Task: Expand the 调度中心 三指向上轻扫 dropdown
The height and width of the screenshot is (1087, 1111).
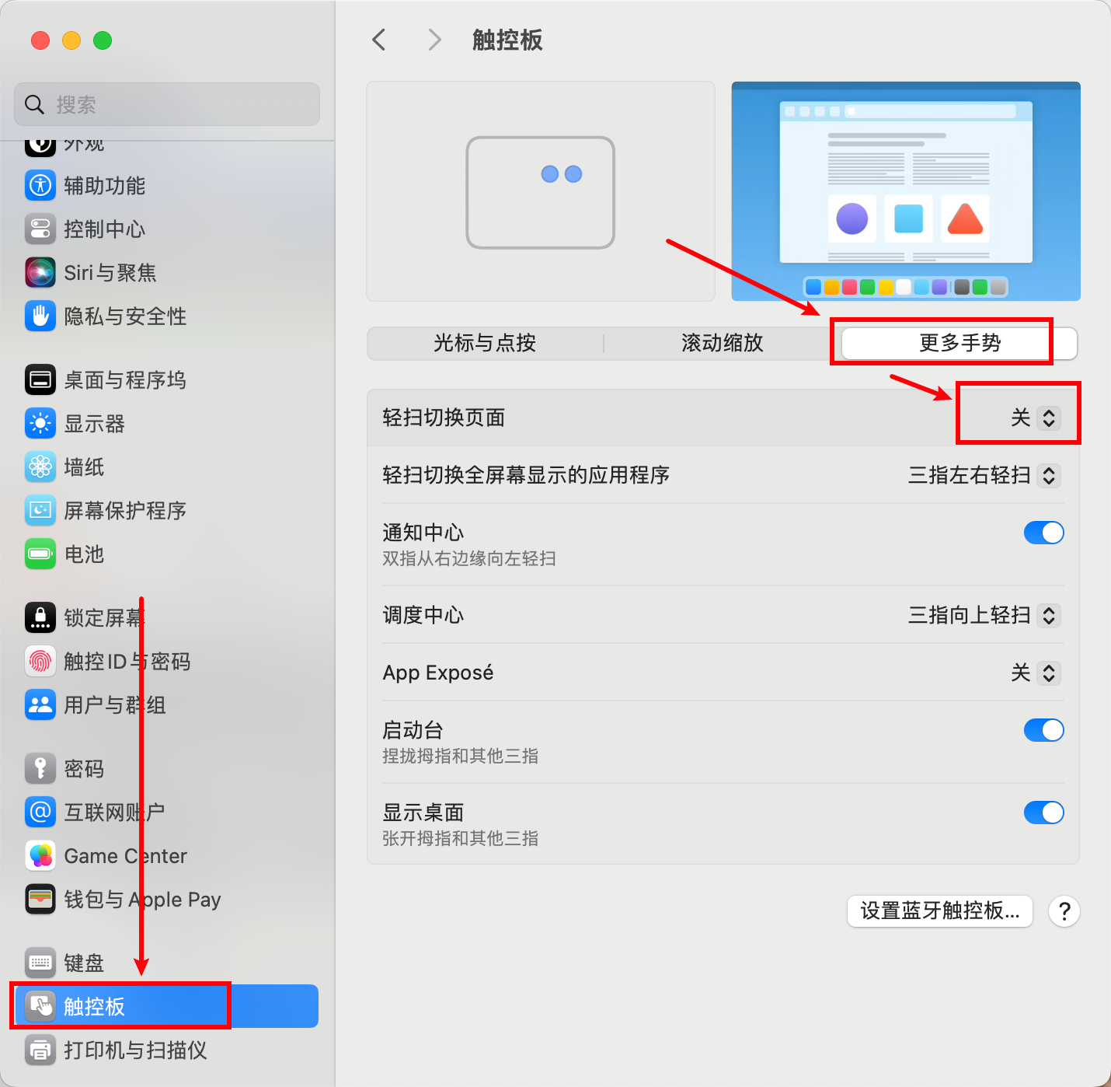Action: click(x=984, y=615)
